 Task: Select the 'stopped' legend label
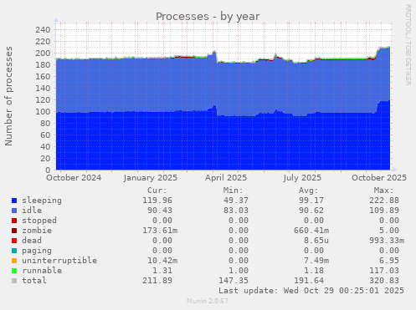(x=39, y=221)
